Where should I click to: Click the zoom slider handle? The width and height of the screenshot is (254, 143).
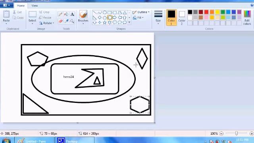(237, 133)
